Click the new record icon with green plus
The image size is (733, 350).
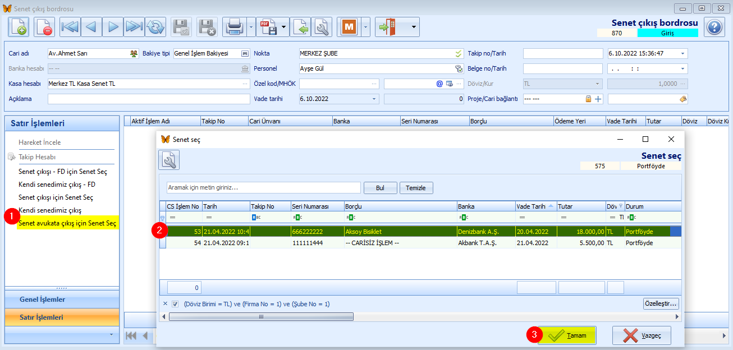pyautogui.click(x=19, y=26)
